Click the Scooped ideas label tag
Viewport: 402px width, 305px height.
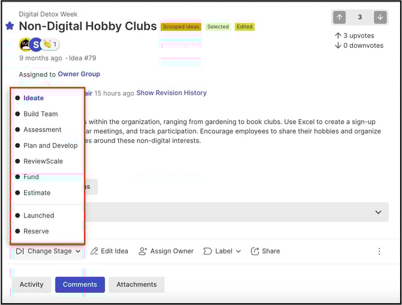coord(181,26)
